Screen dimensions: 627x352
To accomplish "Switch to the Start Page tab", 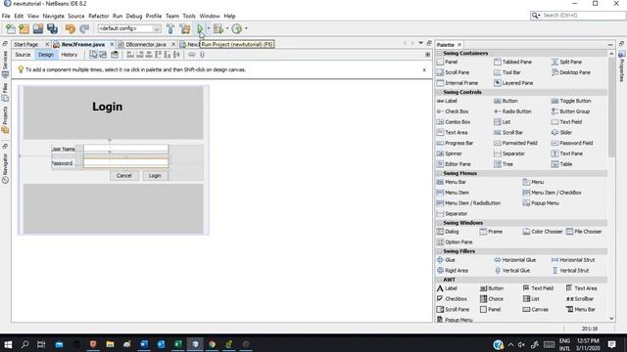I will click(26, 44).
